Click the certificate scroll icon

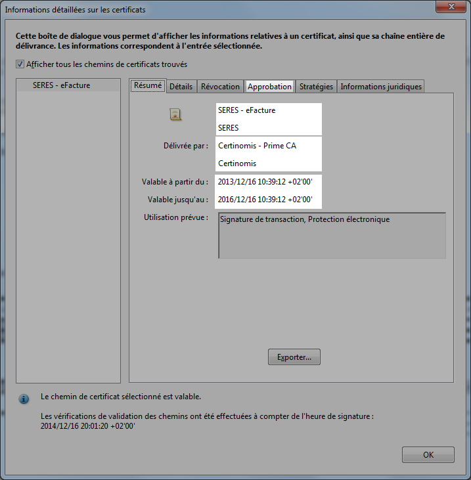click(175, 114)
